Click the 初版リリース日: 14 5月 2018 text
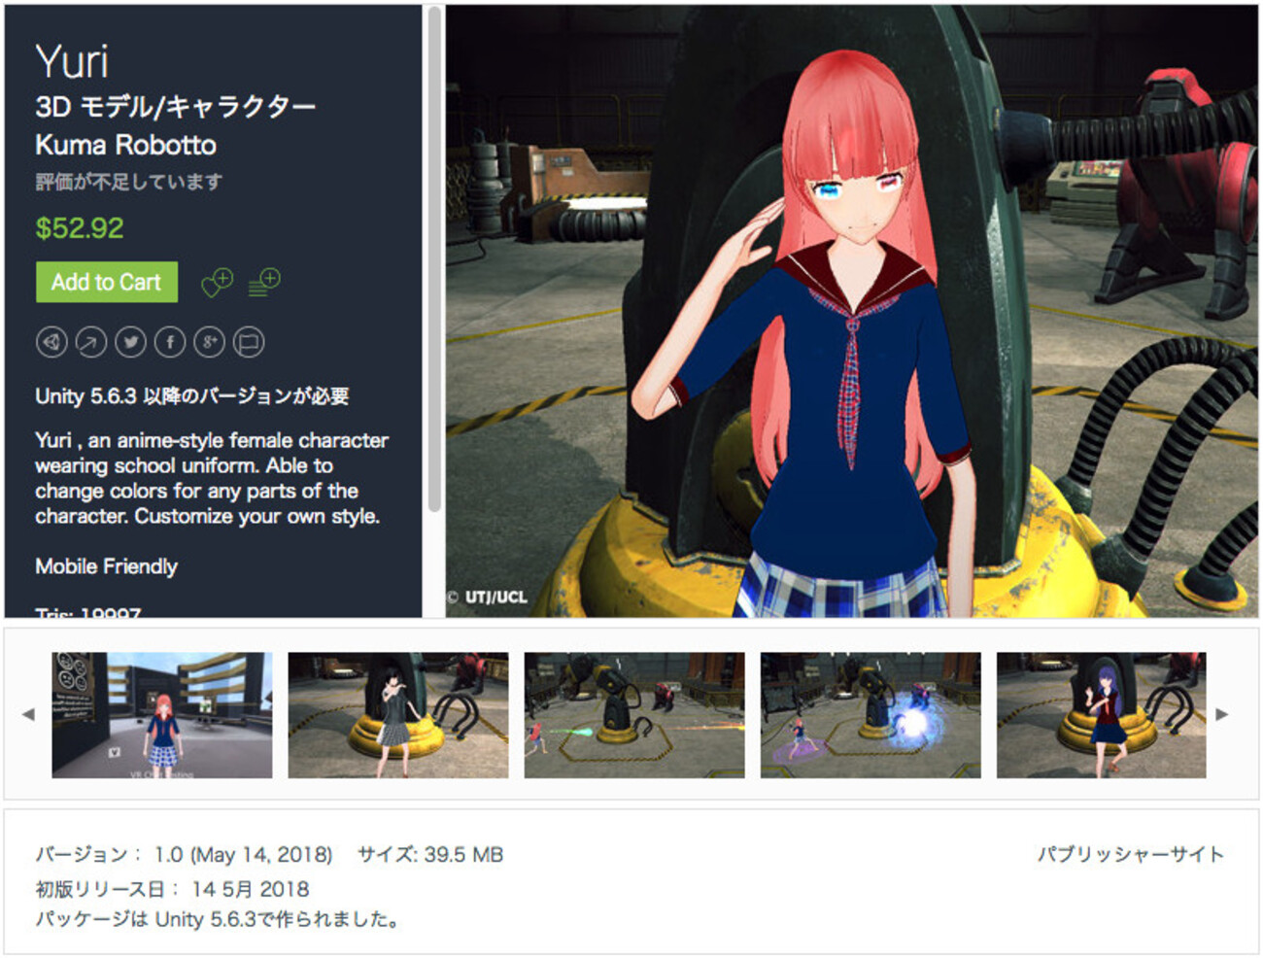 (x=173, y=889)
